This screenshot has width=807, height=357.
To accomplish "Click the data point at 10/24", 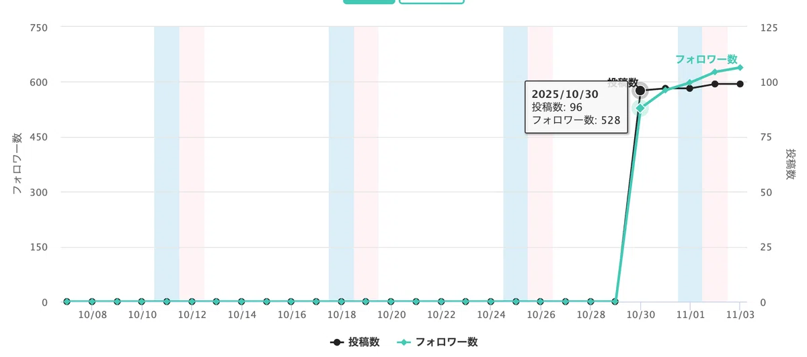I will coord(491,302).
